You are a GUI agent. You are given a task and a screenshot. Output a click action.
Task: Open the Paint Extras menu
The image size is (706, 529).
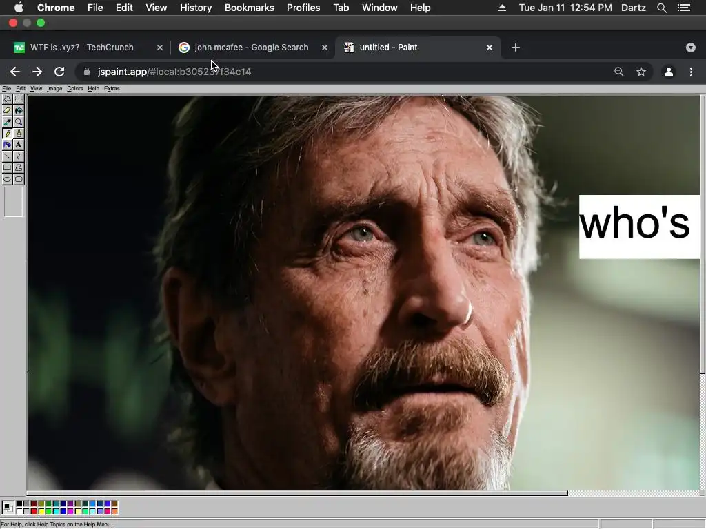(x=112, y=89)
